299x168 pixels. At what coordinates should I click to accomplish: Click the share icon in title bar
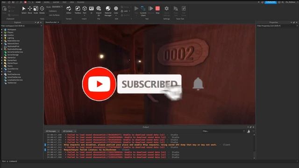283,2
